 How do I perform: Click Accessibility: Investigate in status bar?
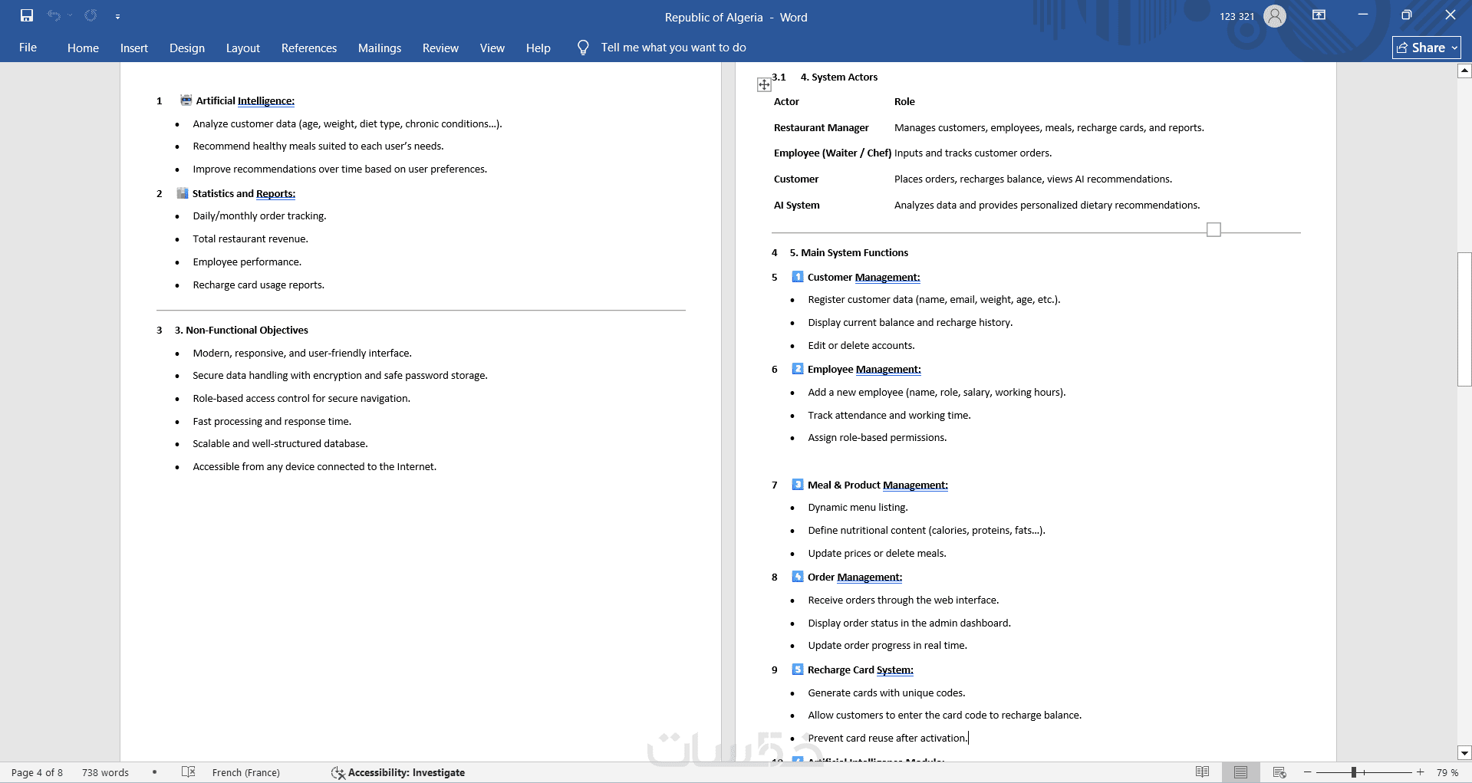point(398,772)
